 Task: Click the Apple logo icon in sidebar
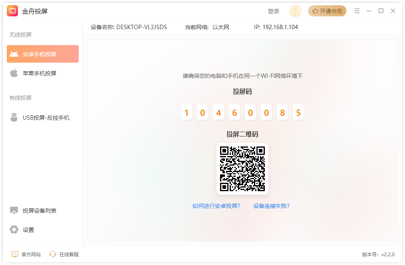tap(14, 73)
